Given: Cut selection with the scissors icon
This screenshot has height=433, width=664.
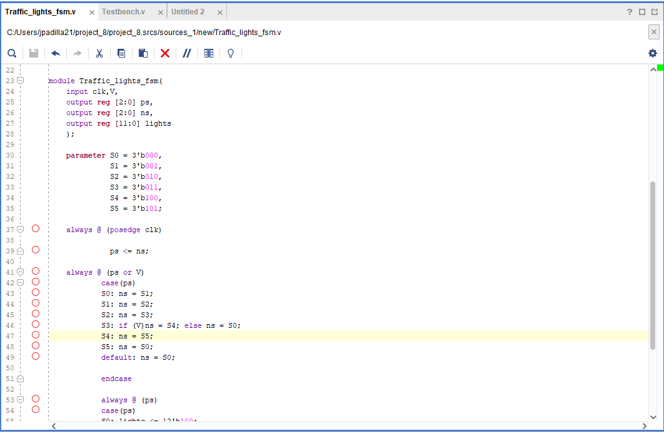Looking at the screenshot, I should pyautogui.click(x=99, y=53).
